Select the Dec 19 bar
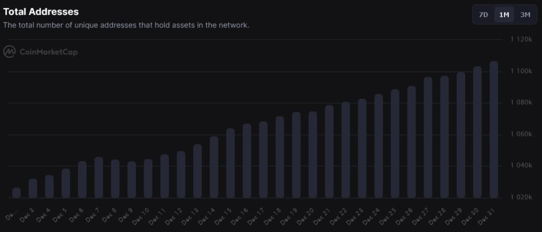Viewport: 542px width, 232px height. [296, 155]
